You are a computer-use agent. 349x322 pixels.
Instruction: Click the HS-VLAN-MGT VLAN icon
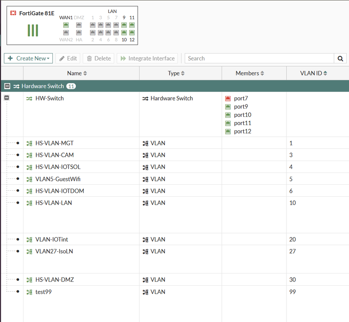pos(29,143)
